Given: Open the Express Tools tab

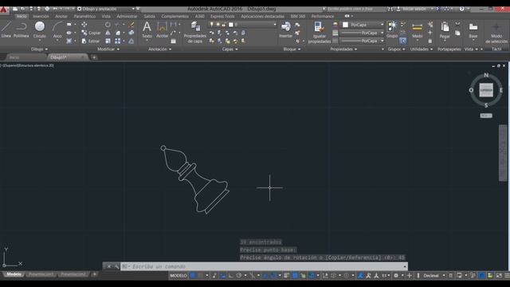Looking at the screenshot, I should (222, 16).
